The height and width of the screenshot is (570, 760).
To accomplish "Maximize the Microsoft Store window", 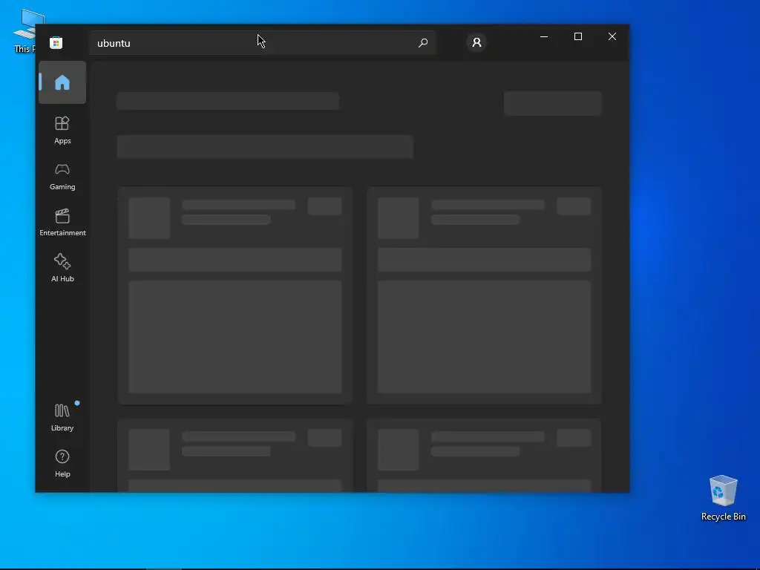I will point(577,36).
